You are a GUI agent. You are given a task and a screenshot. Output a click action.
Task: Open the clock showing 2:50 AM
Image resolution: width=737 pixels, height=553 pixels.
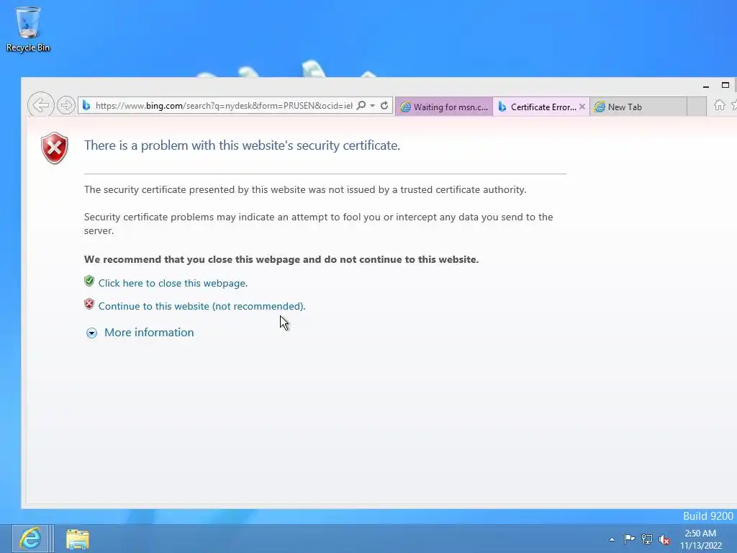(x=701, y=539)
